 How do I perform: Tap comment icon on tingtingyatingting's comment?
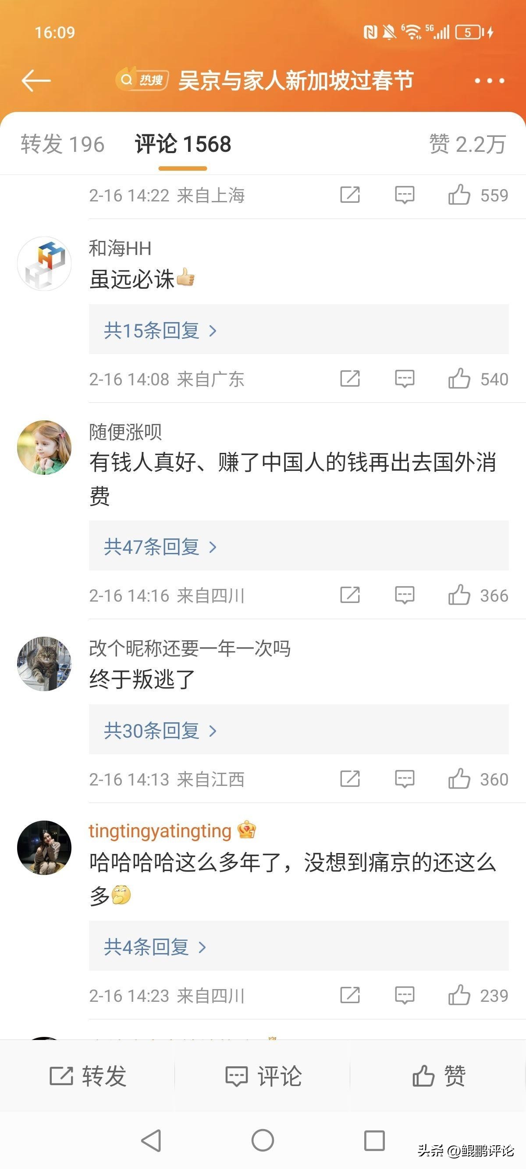tap(405, 995)
